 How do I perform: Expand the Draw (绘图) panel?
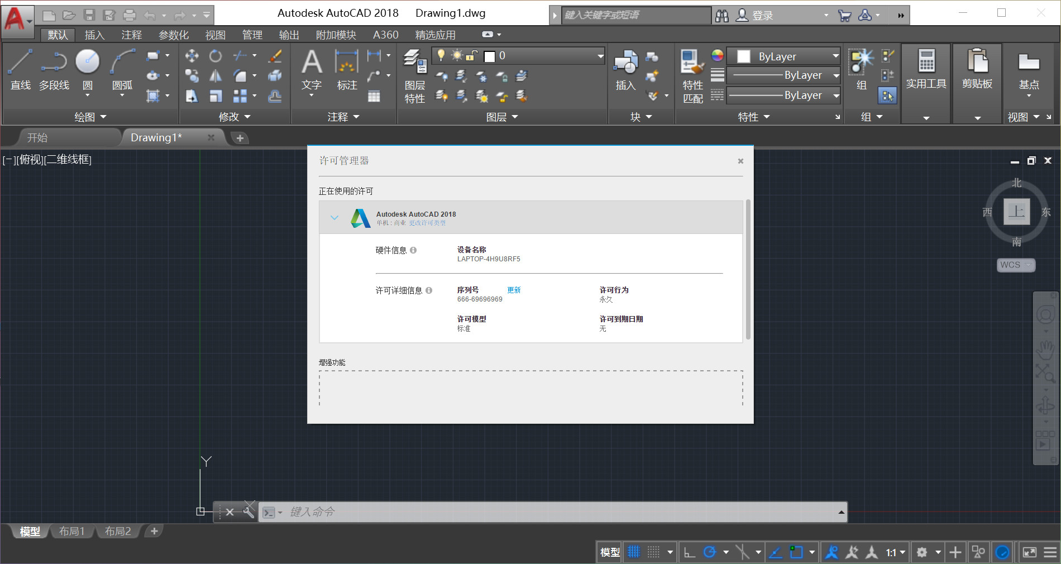click(90, 117)
